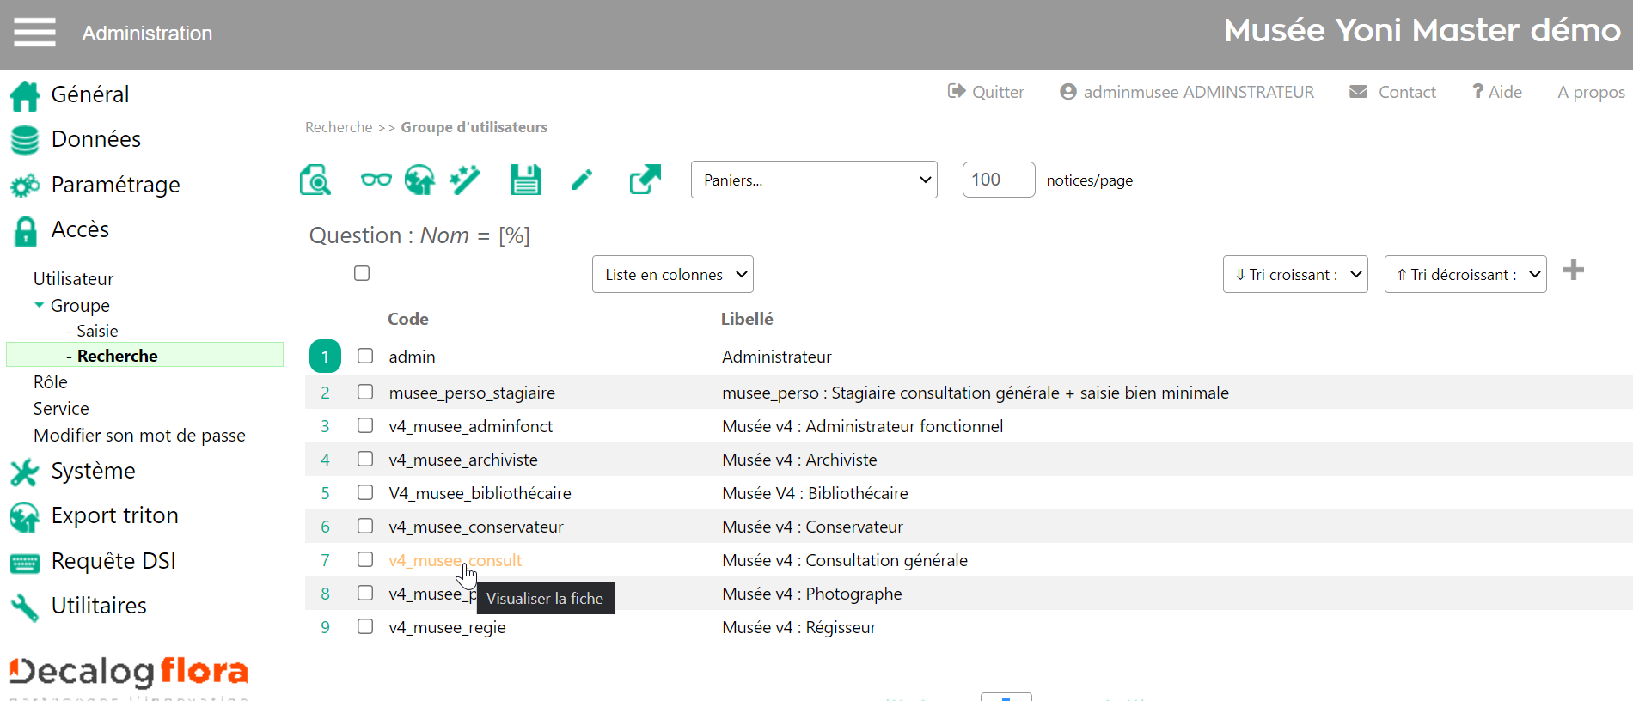Click the Code column header
The width and height of the screenshot is (1633, 701).
[x=408, y=319]
